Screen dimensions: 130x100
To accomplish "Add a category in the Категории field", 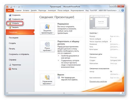I will [x=115, y=49].
